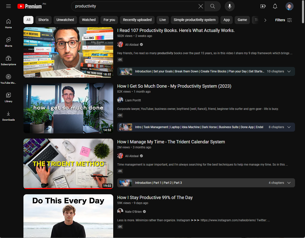Select the Shorts filter chip
305x238 pixels.
coord(43,20)
